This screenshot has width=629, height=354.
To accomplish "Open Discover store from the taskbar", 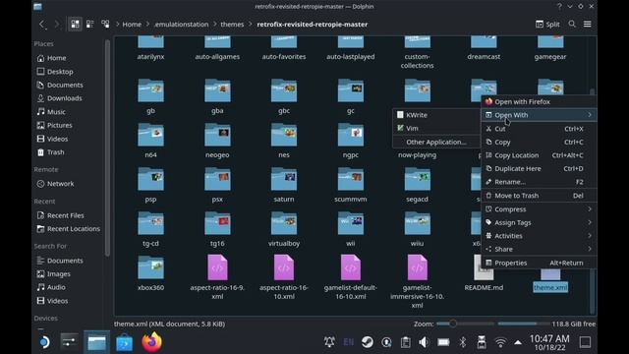I will pos(125,342).
